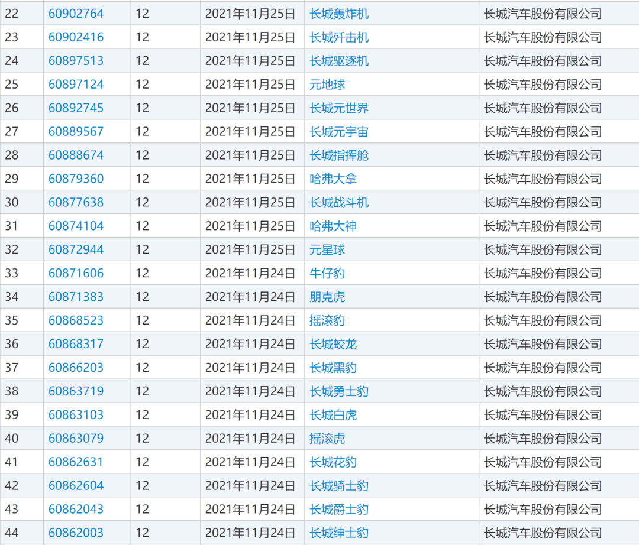Open the 长城骑士豹 trademark link
This screenshot has width=639, height=545.
339,485
